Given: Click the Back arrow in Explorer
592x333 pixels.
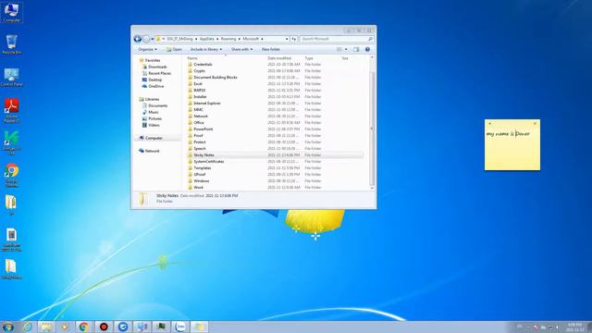Looking at the screenshot, I should [138, 39].
